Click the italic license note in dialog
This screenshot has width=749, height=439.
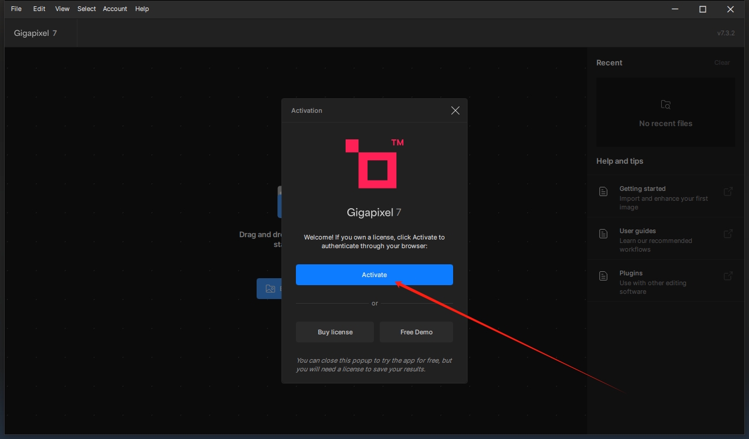point(374,364)
